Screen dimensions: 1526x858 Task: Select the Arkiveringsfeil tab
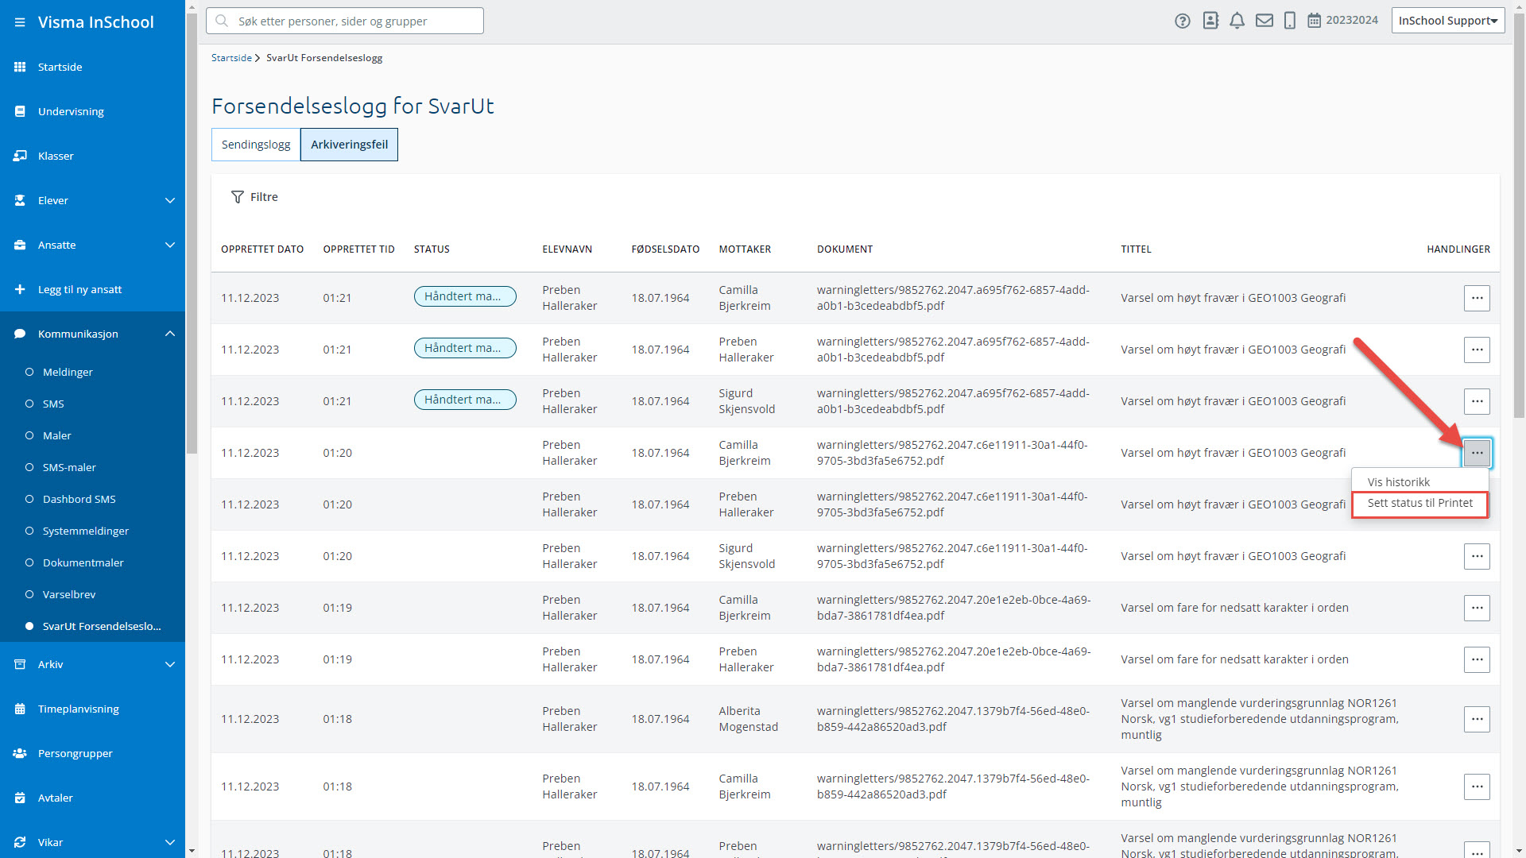pyautogui.click(x=349, y=145)
